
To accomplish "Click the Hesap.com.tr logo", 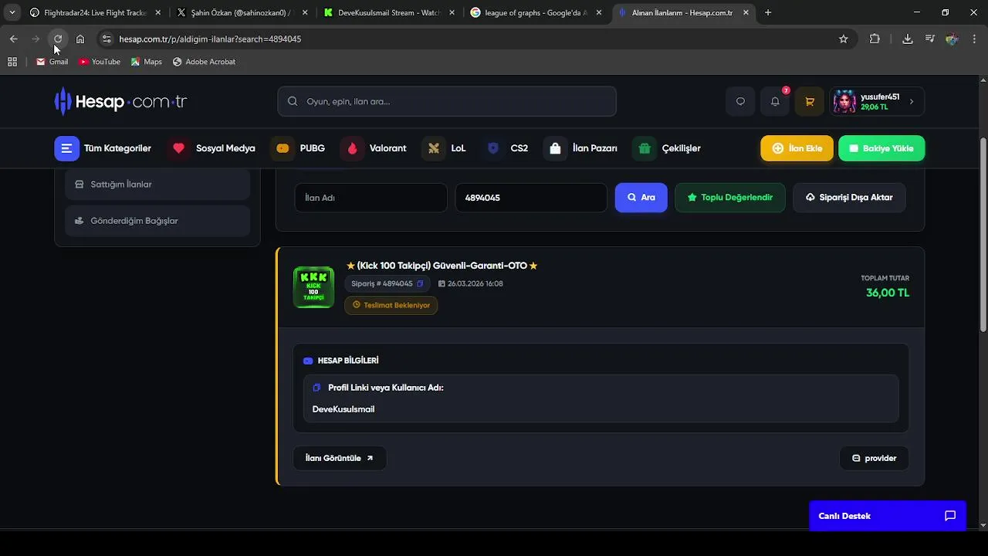I will [120, 101].
